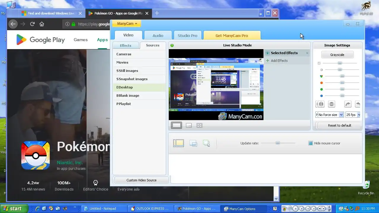Click the Grayscale button

[337, 55]
